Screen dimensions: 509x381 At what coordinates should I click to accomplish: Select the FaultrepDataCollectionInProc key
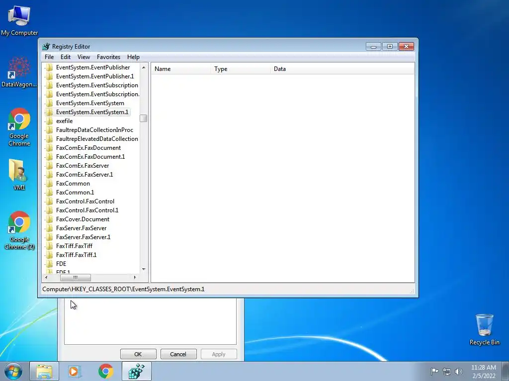pos(94,130)
